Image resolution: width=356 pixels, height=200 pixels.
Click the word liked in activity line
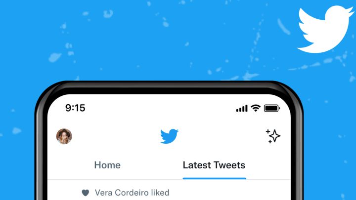pos(160,193)
